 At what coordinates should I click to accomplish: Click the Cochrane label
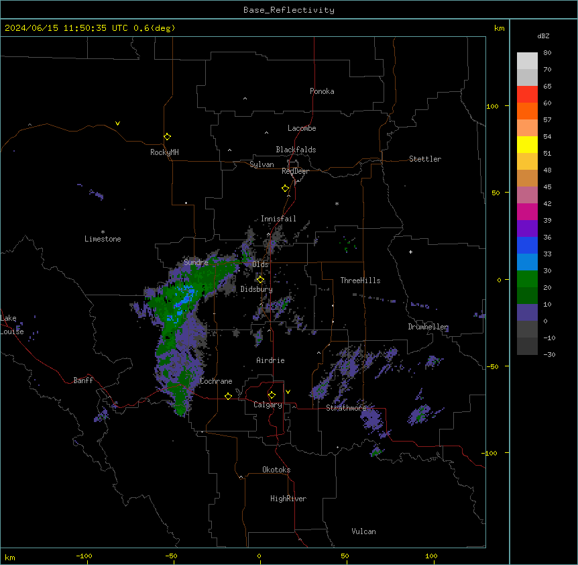216,381
